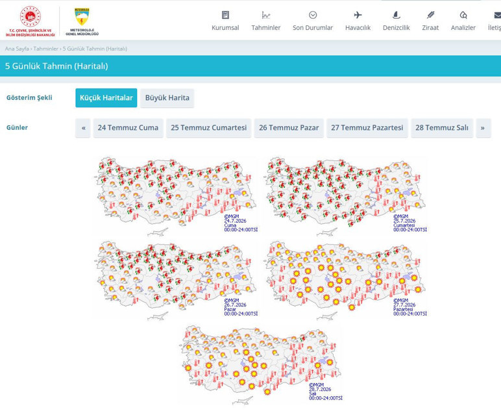This screenshot has width=501, height=413.
Task: Click the Meteoroloji Genel Müdürlüğü logo
Action: tap(82, 21)
